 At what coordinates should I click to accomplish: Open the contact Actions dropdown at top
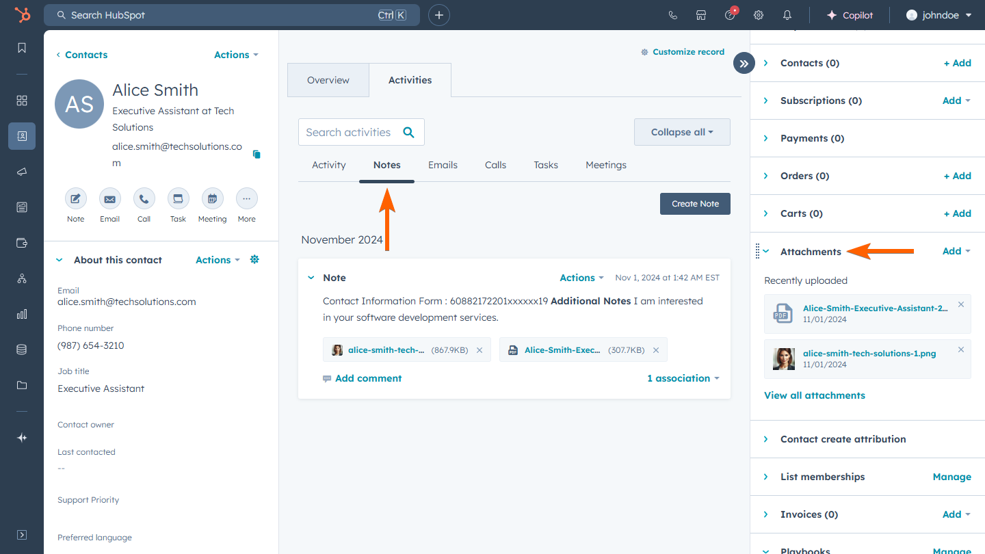(x=237, y=55)
